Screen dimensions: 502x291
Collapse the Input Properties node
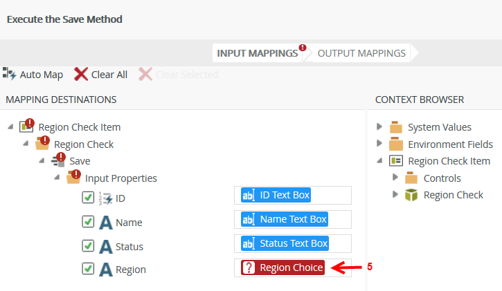pyautogui.click(x=57, y=178)
